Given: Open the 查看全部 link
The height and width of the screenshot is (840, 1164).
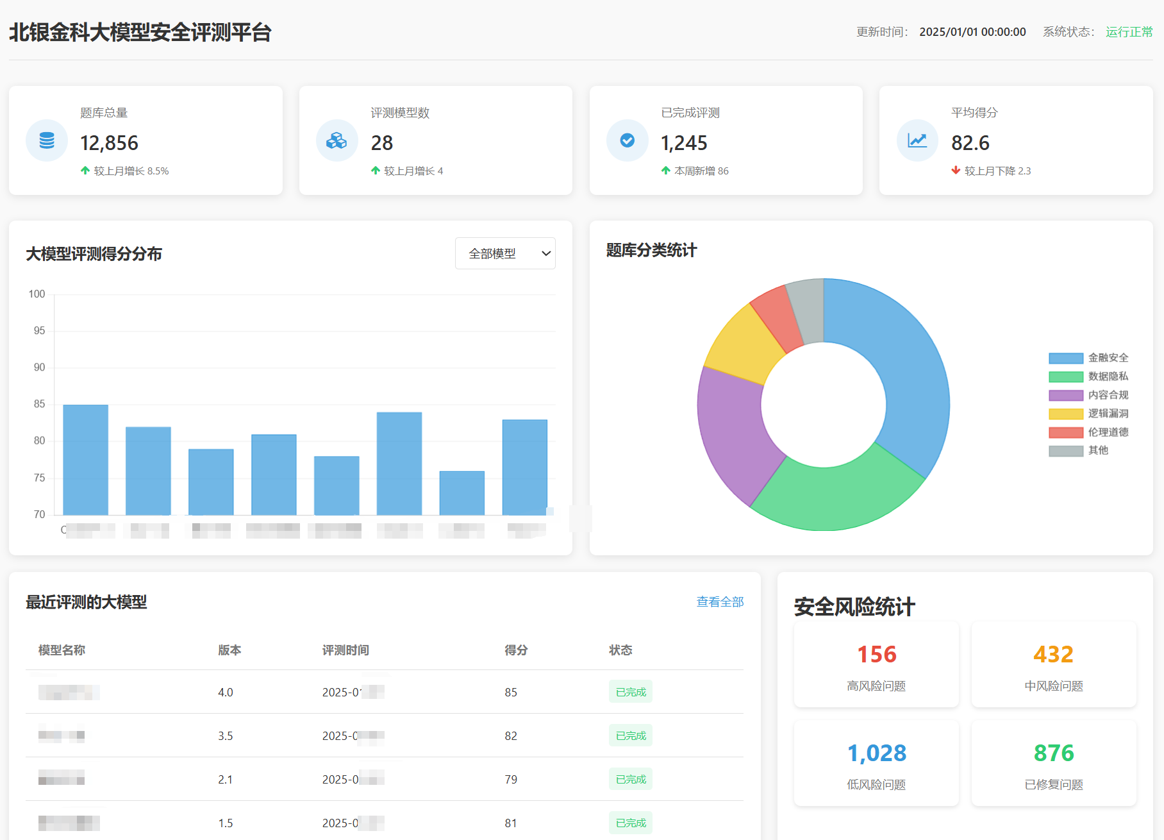Looking at the screenshot, I should coord(720,601).
